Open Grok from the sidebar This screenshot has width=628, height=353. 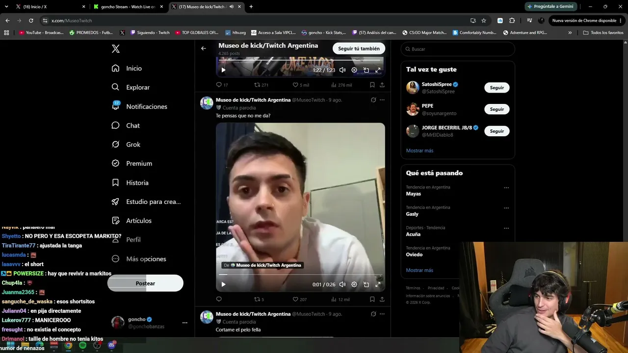tap(126, 145)
